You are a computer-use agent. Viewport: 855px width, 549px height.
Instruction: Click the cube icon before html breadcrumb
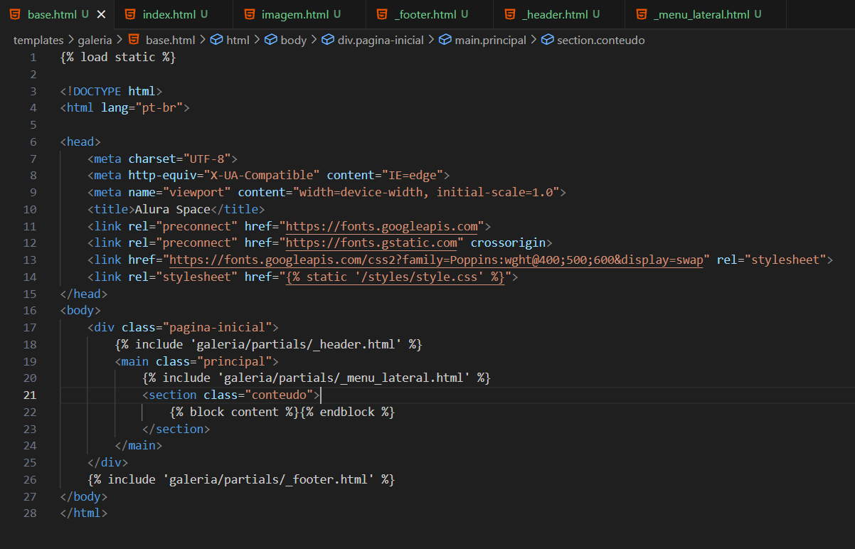pyautogui.click(x=216, y=41)
